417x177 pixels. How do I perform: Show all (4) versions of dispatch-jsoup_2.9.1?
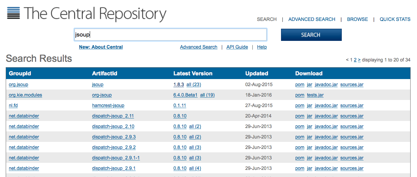[x=195, y=168]
